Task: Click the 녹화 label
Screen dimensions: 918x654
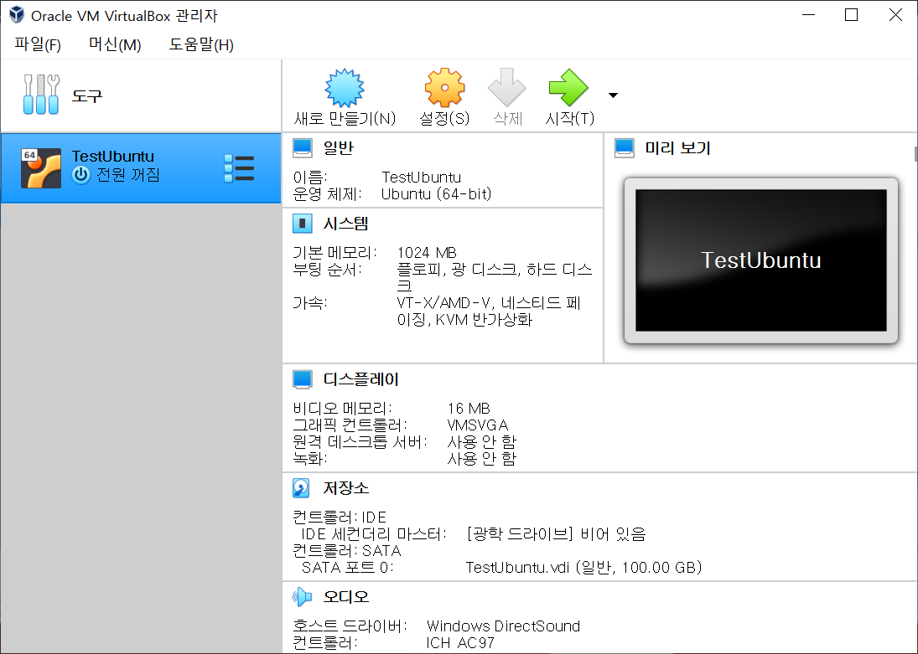Action: [x=309, y=458]
